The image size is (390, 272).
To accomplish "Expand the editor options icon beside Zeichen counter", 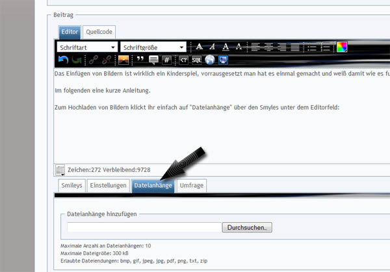I will [60, 170].
